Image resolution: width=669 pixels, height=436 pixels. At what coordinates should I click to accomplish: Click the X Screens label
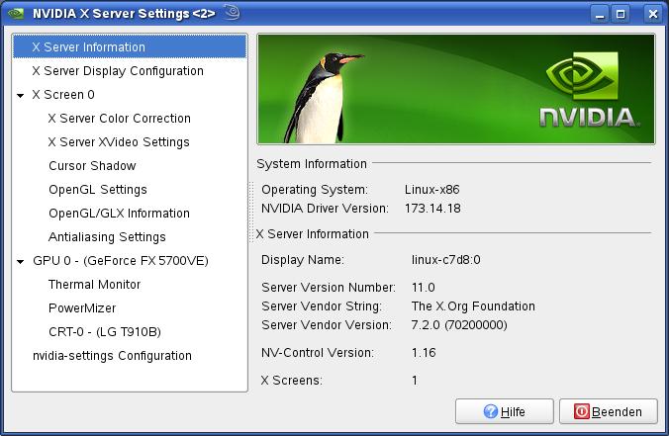tap(292, 381)
